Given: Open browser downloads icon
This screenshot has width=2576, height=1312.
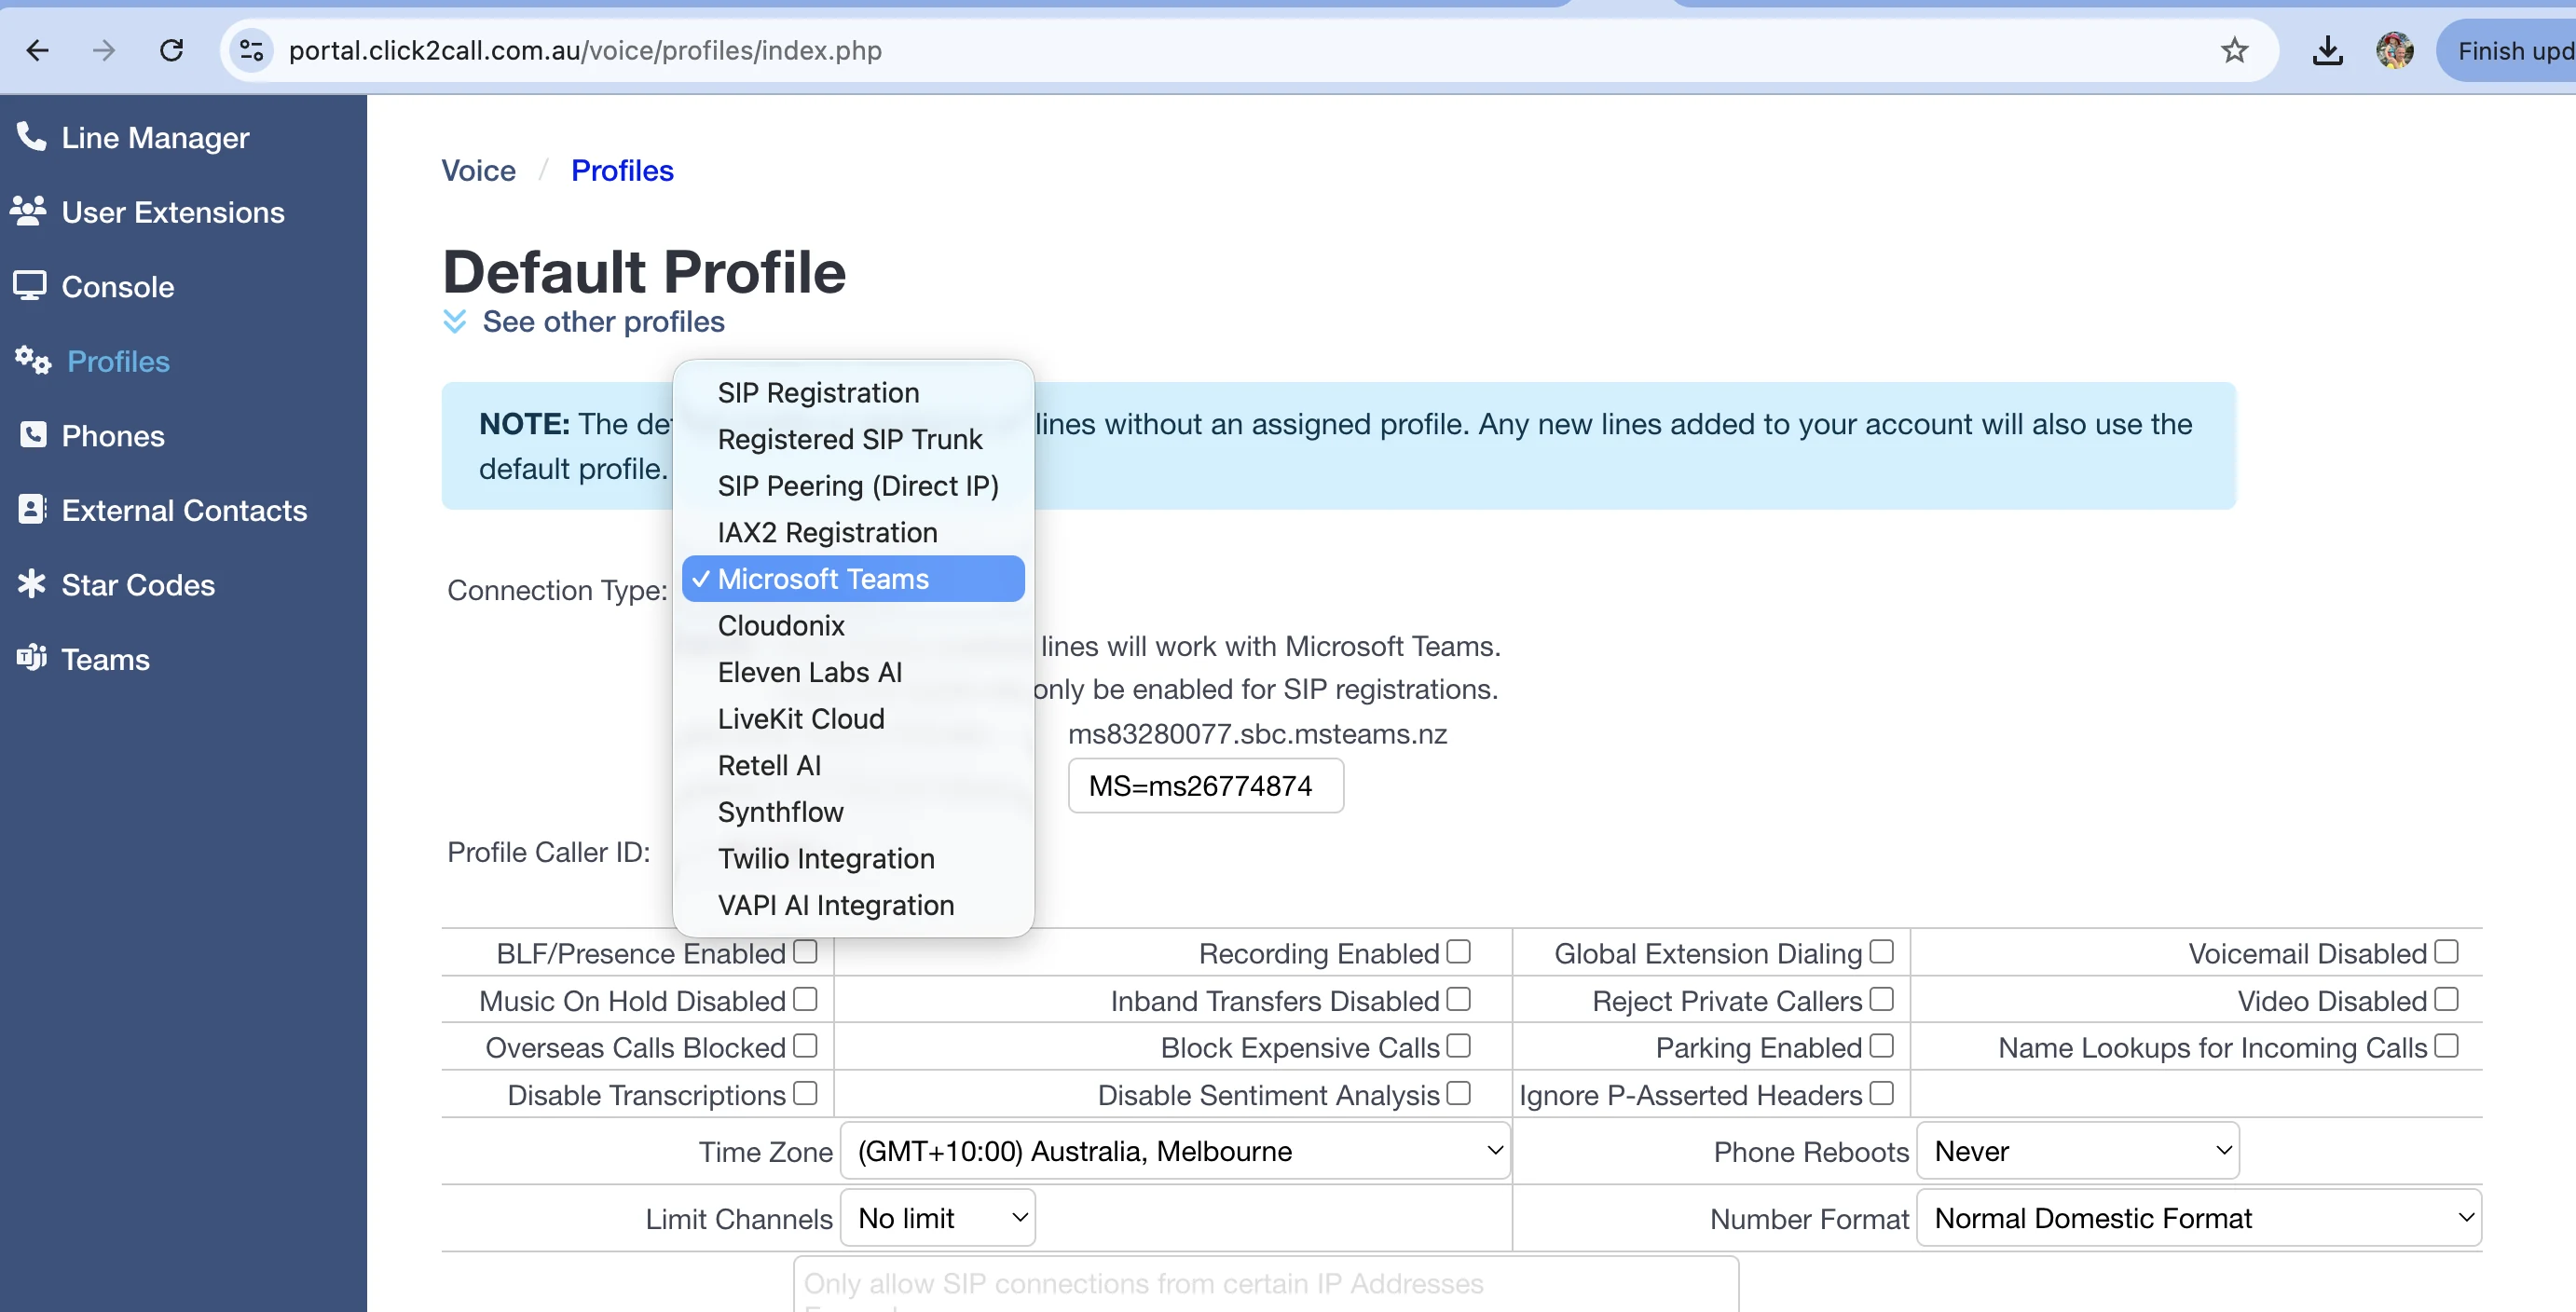Looking at the screenshot, I should [2327, 51].
